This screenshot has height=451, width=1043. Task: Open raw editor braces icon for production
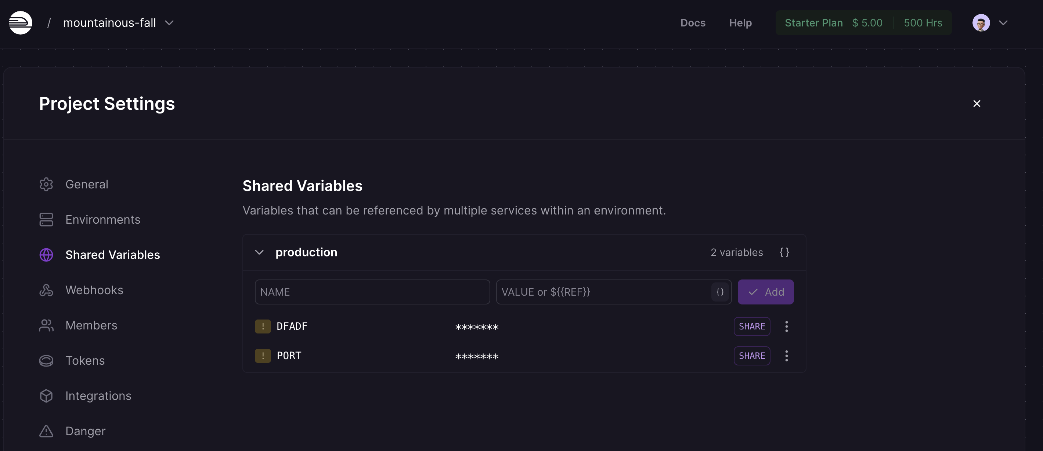(x=784, y=252)
